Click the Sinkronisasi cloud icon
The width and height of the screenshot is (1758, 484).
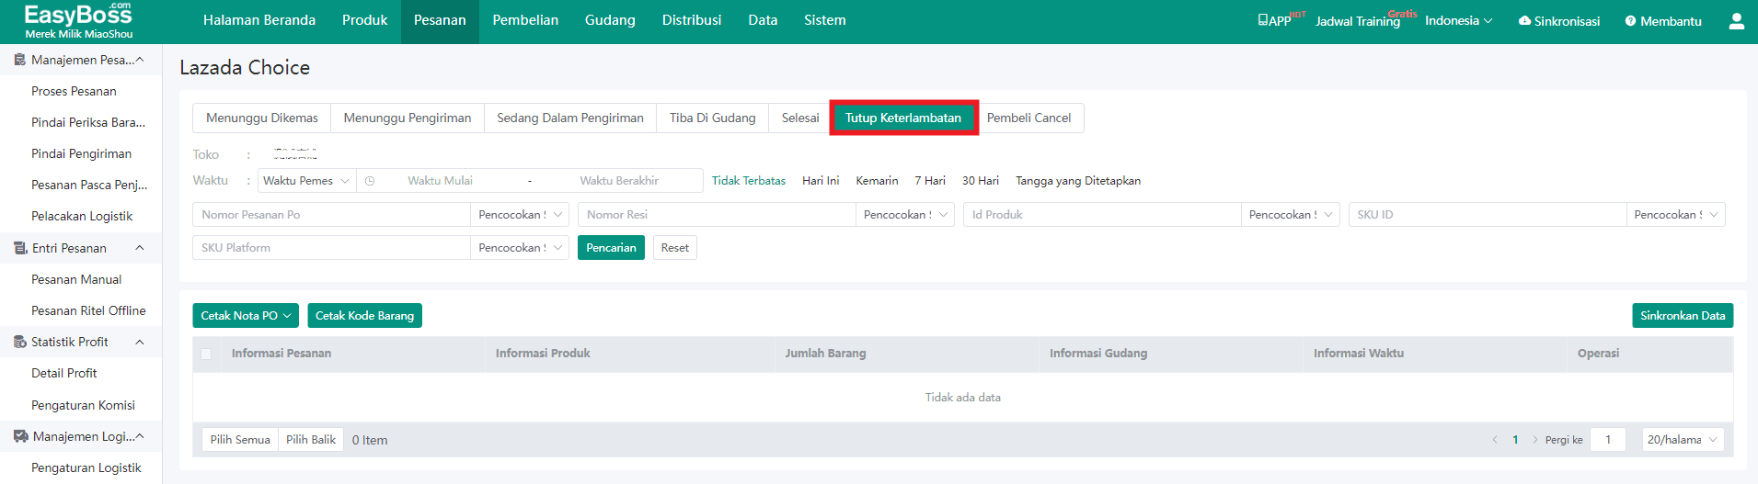click(x=1524, y=20)
